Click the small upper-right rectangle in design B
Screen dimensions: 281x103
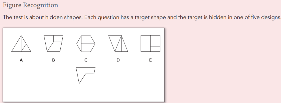click(x=58, y=39)
